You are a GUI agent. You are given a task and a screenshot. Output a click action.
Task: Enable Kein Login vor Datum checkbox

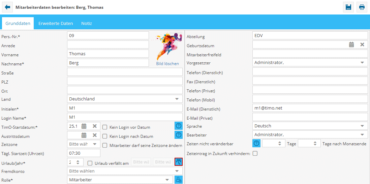coord(105,127)
